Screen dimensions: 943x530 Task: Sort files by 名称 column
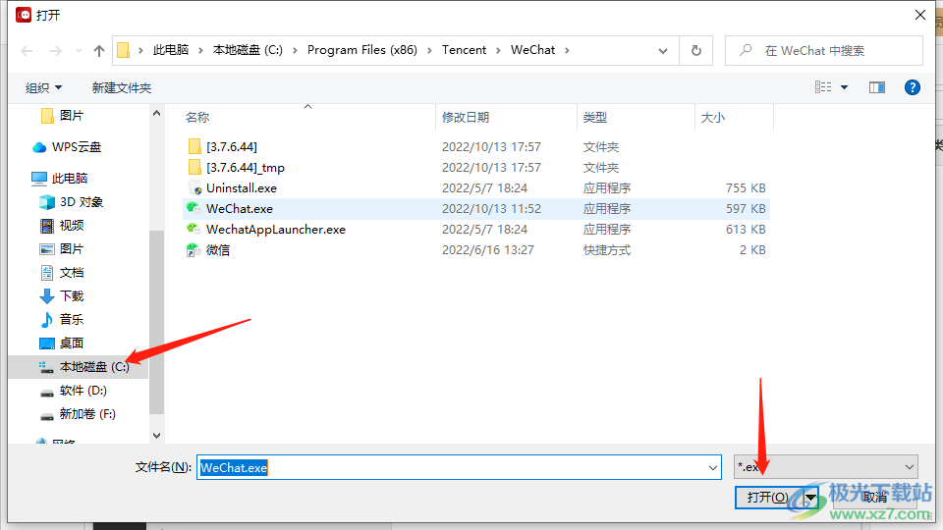click(x=197, y=117)
